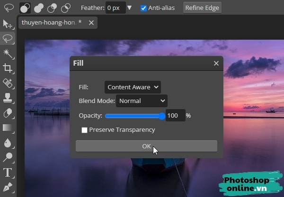Toggle the Anti-alias checkbox
The width and height of the screenshot is (284, 197).
tap(144, 8)
